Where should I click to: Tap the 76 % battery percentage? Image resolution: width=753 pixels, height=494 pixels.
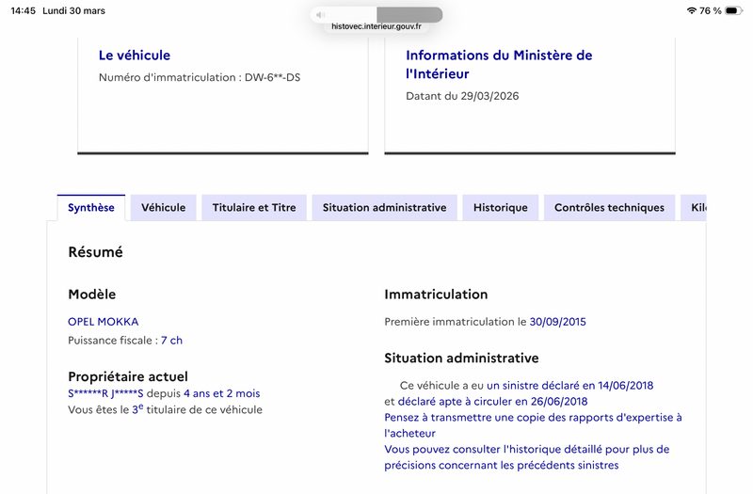pos(711,10)
